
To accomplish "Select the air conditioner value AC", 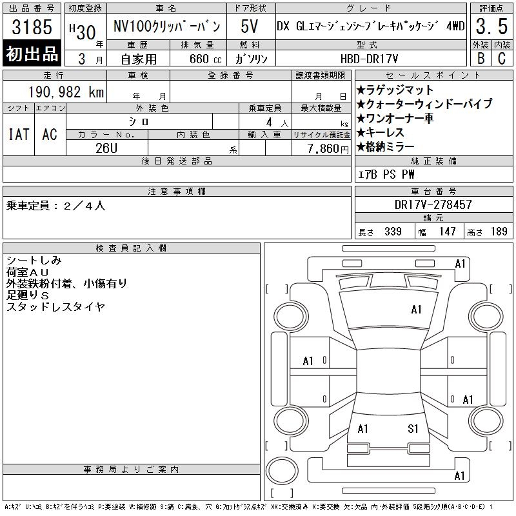I will tap(50, 135).
